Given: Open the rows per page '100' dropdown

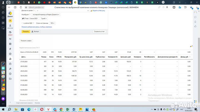Looking at the screenshot, I should click(52, 23).
